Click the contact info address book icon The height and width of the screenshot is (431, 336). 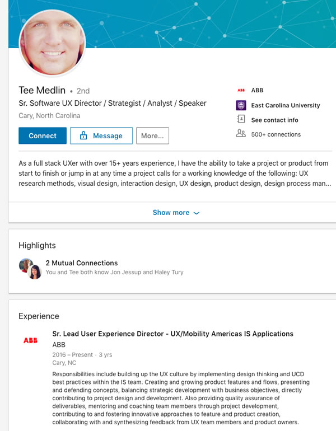[241, 120]
